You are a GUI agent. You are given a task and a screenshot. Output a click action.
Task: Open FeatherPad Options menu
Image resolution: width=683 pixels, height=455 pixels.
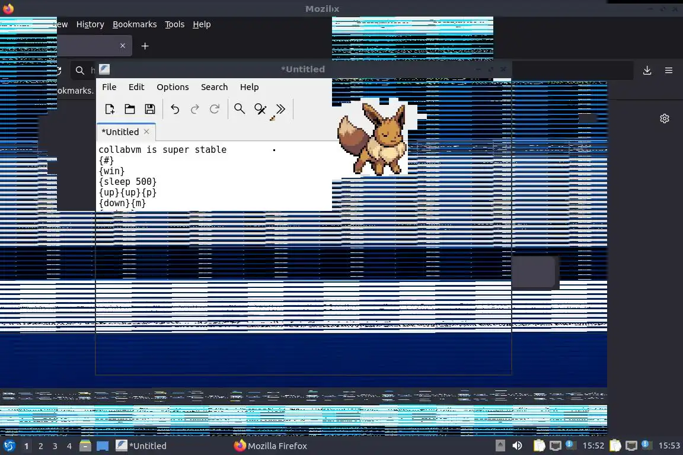coord(173,87)
